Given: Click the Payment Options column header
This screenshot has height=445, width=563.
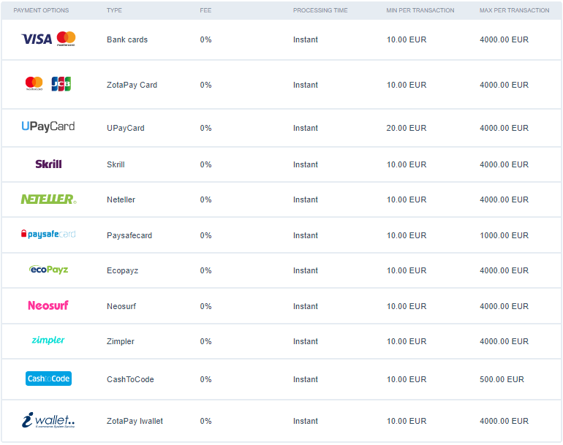Looking at the screenshot, I should [41, 10].
